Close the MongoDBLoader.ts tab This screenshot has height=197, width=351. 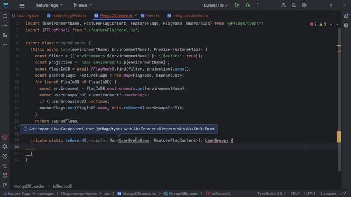point(135,15)
